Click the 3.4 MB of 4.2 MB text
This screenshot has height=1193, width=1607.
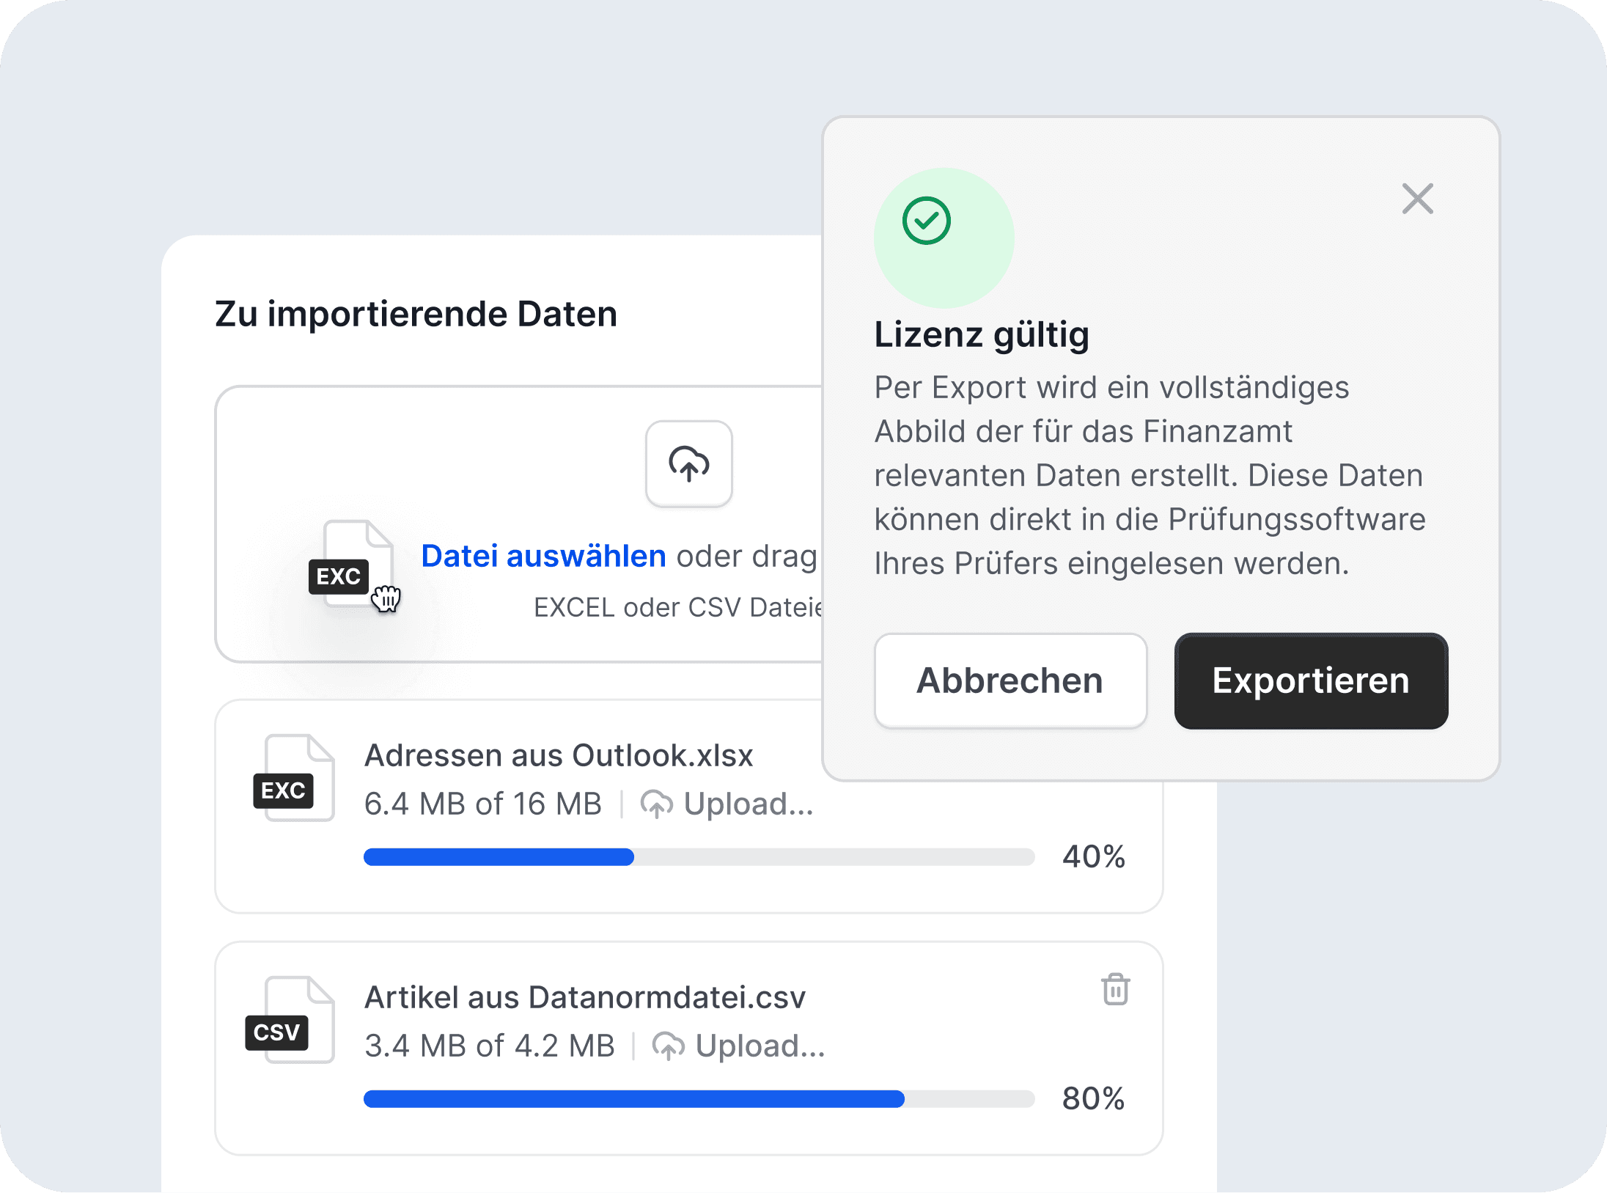490,1046
